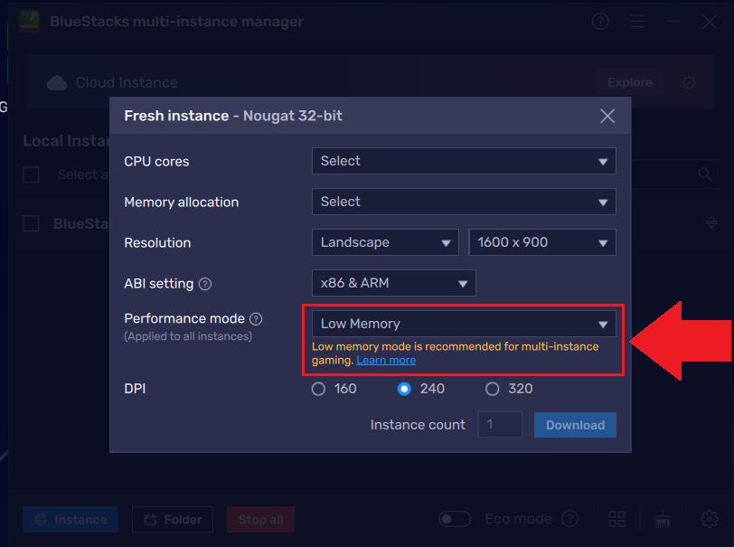734x547 pixels.
Task: Toggle the Eco mode switch
Action: coord(455,519)
